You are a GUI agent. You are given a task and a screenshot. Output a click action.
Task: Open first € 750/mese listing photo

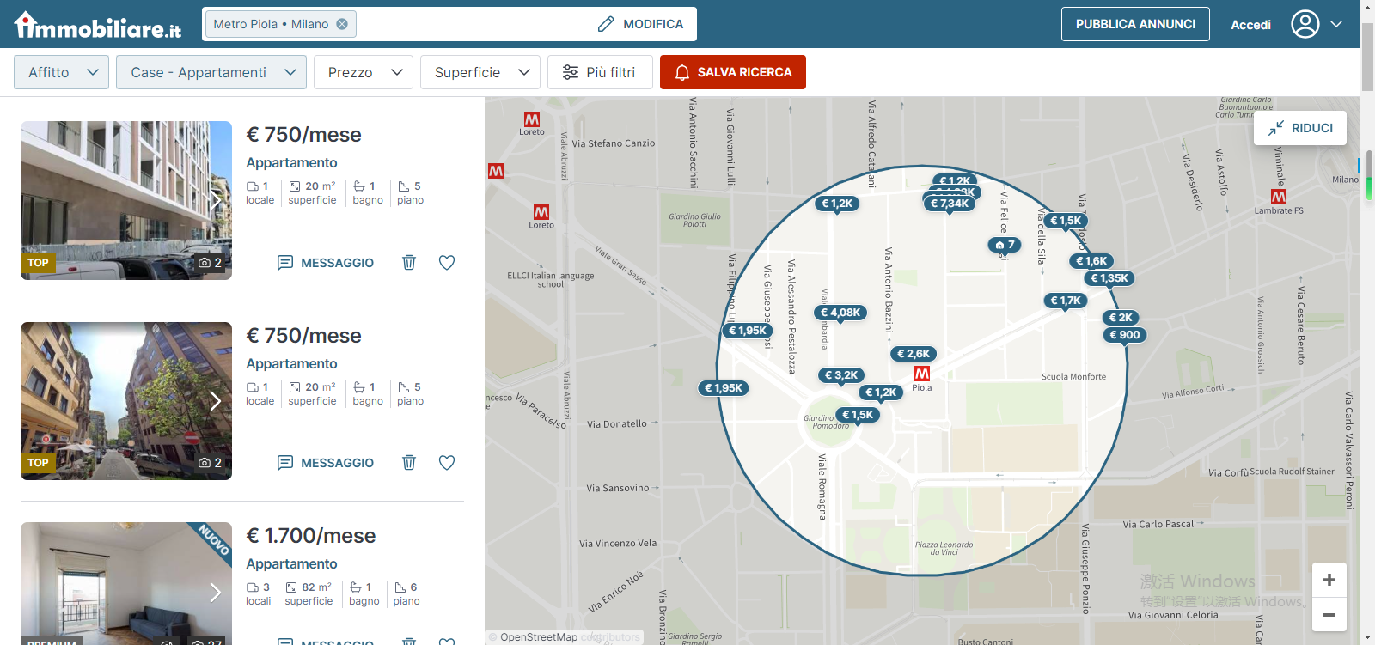(126, 200)
